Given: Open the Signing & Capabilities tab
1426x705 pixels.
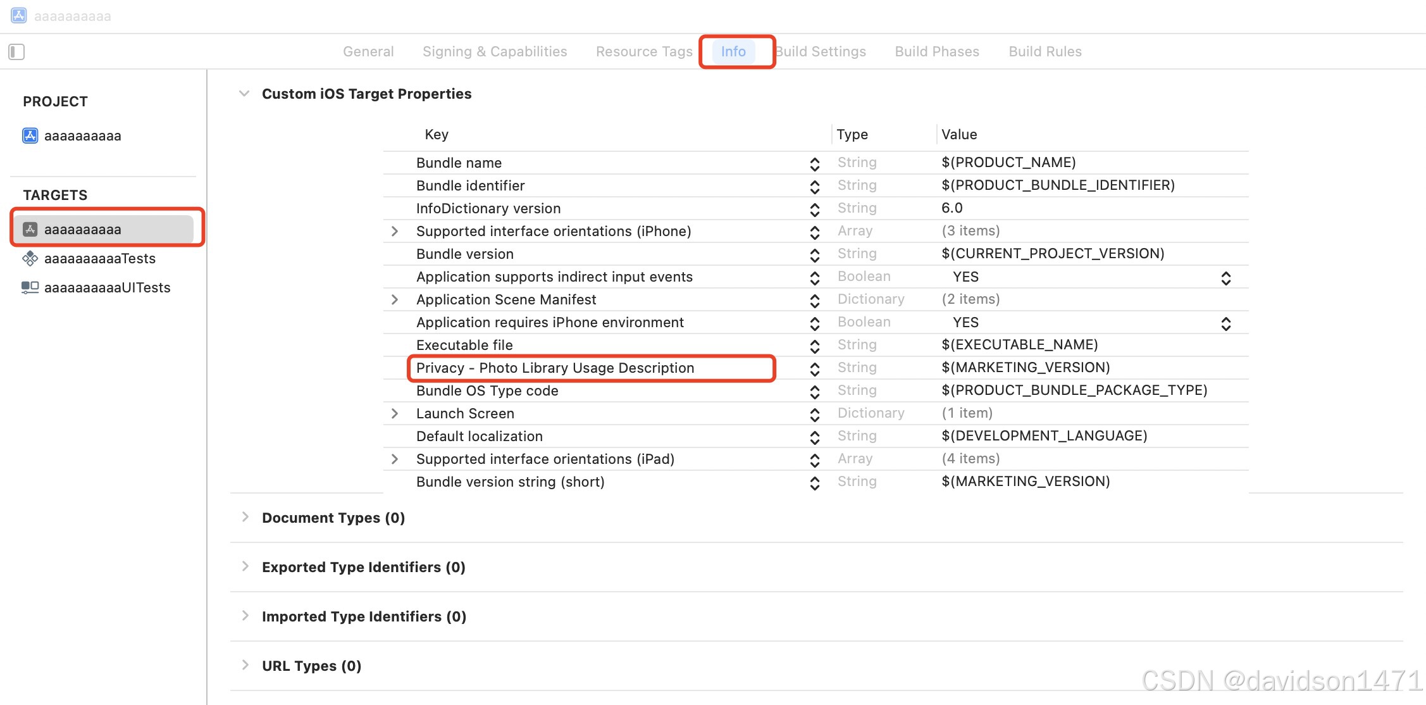Looking at the screenshot, I should [495, 51].
